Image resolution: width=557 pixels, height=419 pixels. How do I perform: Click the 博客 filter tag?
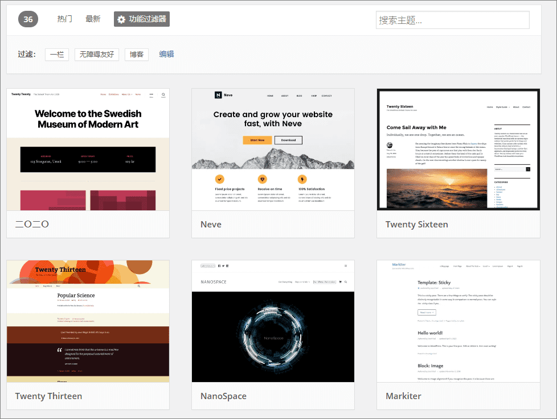point(137,54)
